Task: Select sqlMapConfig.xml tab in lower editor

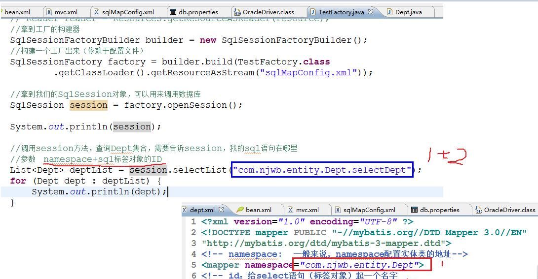Action: 369,210
